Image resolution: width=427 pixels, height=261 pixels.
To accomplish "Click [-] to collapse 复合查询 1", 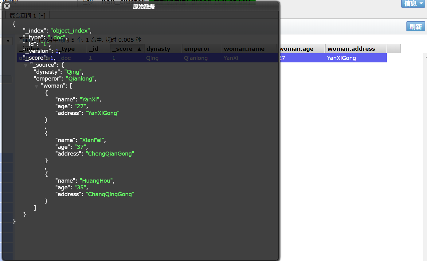I will 42,15.
